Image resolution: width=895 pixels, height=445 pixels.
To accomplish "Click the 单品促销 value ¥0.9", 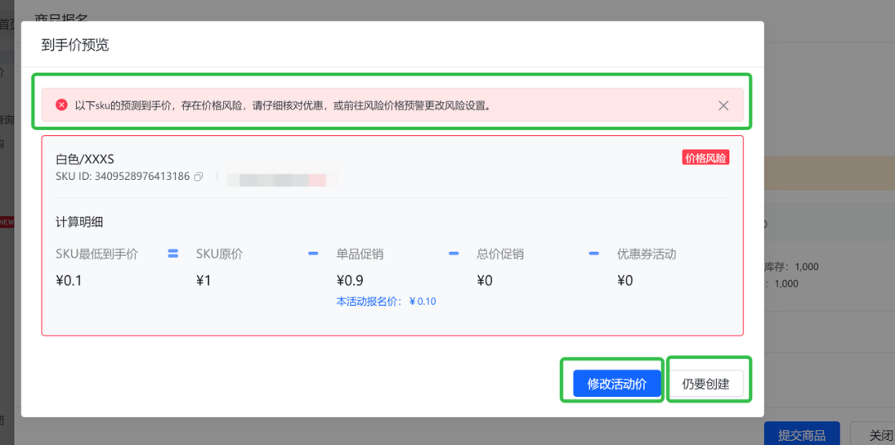I will coord(350,280).
